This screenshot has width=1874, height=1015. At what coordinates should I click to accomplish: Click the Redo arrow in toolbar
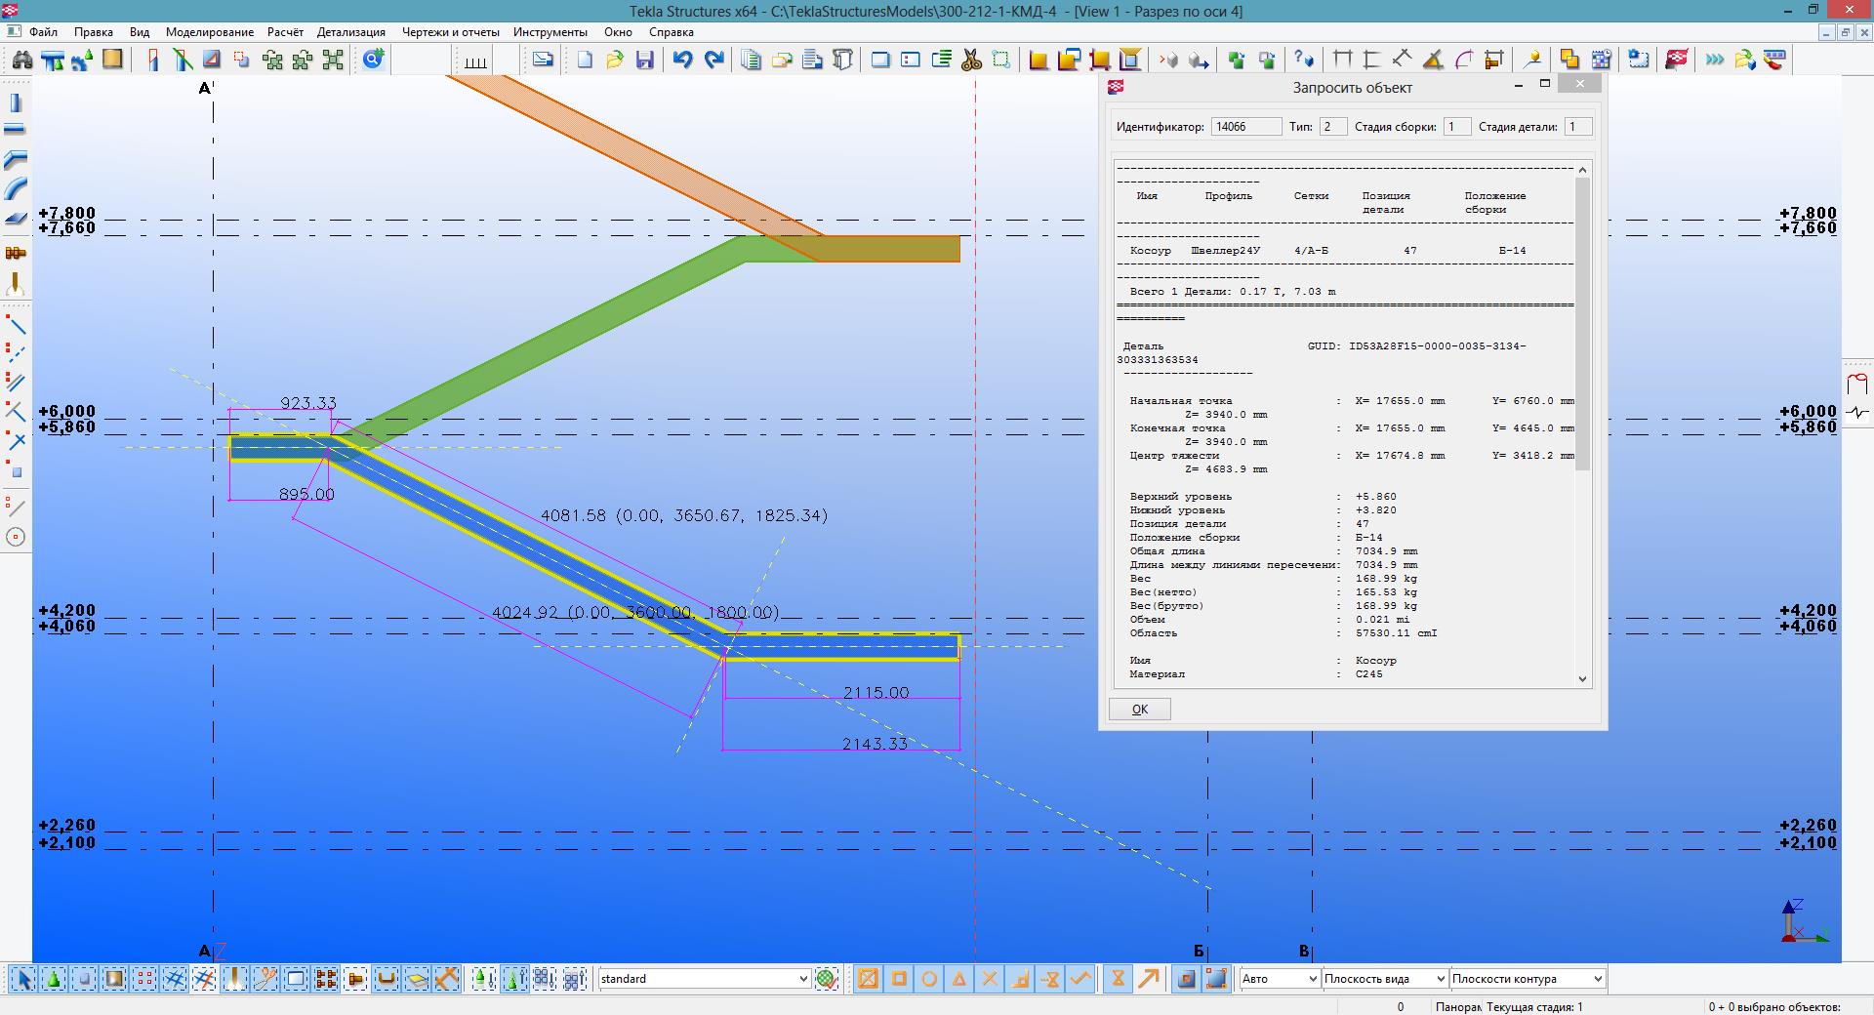coord(714,61)
